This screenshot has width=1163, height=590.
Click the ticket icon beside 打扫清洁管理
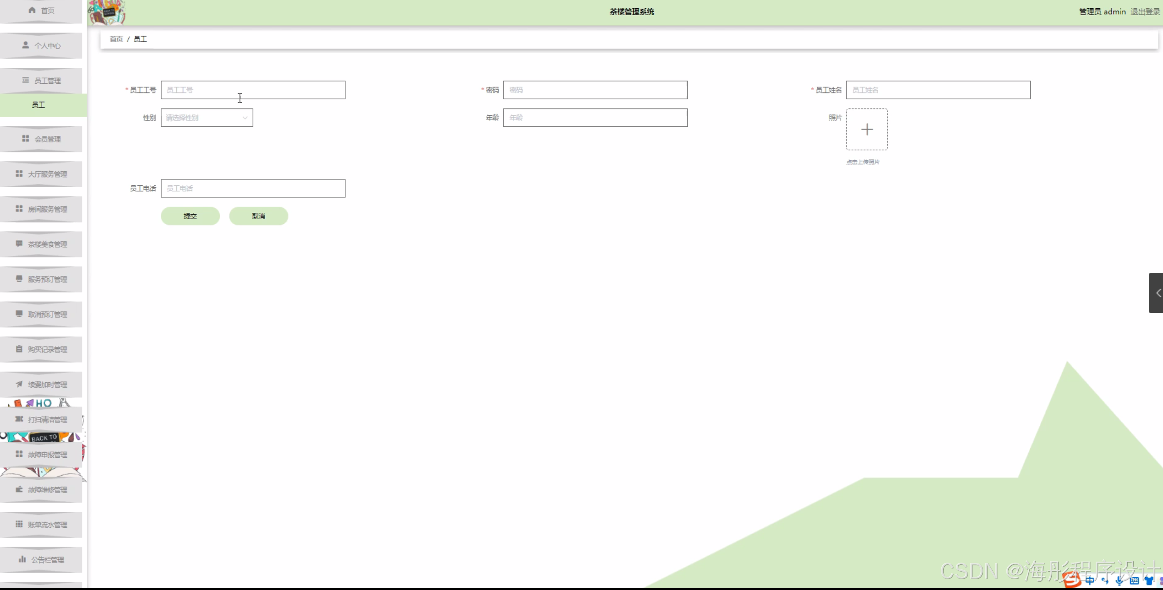[x=19, y=419]
